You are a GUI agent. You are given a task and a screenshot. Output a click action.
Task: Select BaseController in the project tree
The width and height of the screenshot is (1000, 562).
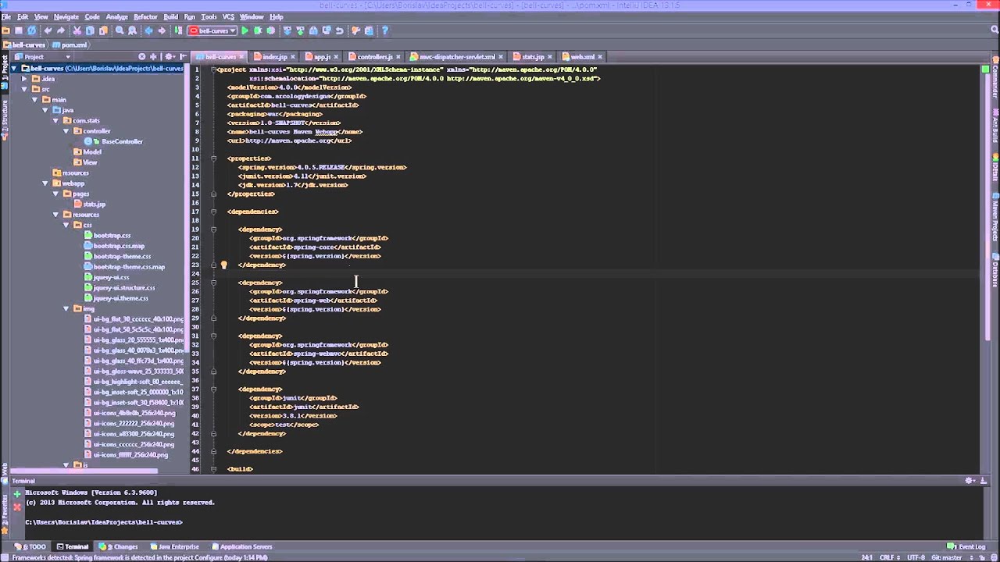122,141
